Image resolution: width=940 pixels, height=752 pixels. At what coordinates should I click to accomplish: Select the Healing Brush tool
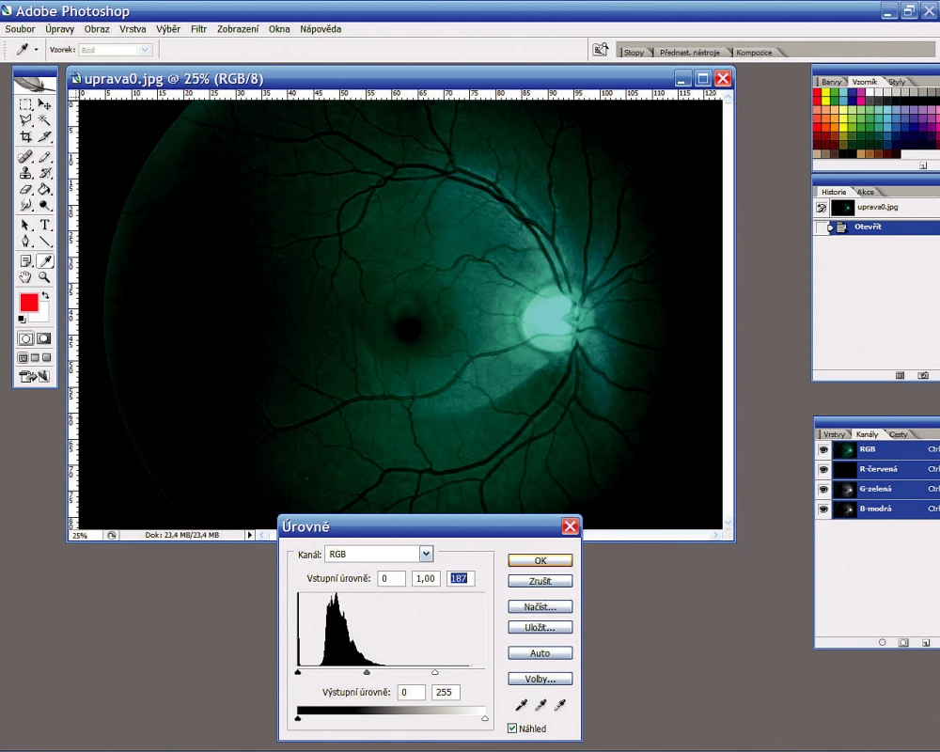coord(25,157)
